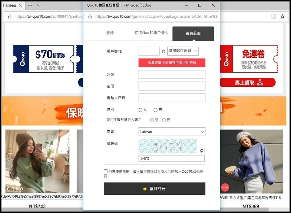Open blue sweater product image
The height and width of the screenshot is (213, 291).
251,161
